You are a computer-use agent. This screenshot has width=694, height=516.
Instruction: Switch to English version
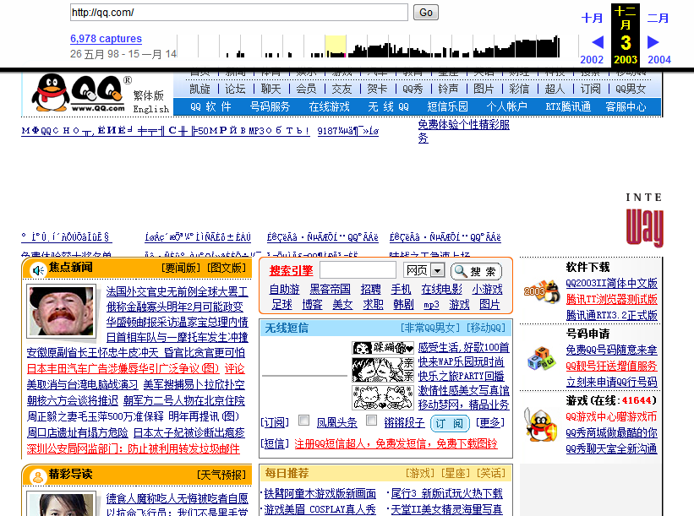pos(151,109)
